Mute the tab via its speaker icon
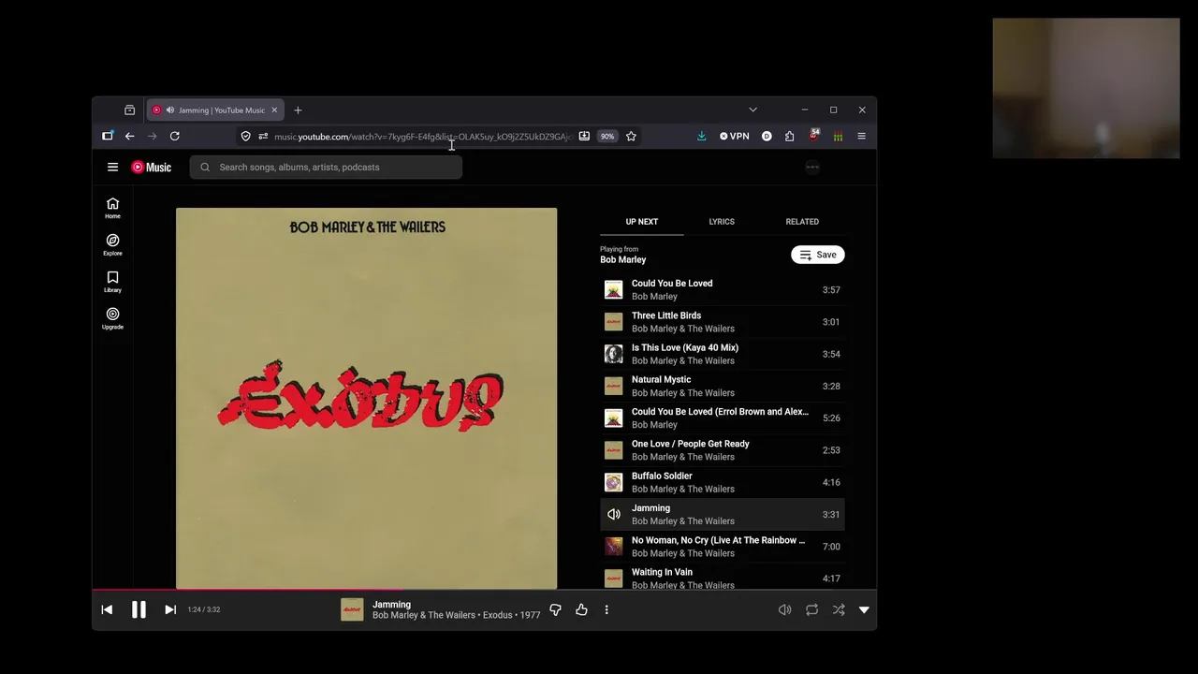 tap(169, 110)
